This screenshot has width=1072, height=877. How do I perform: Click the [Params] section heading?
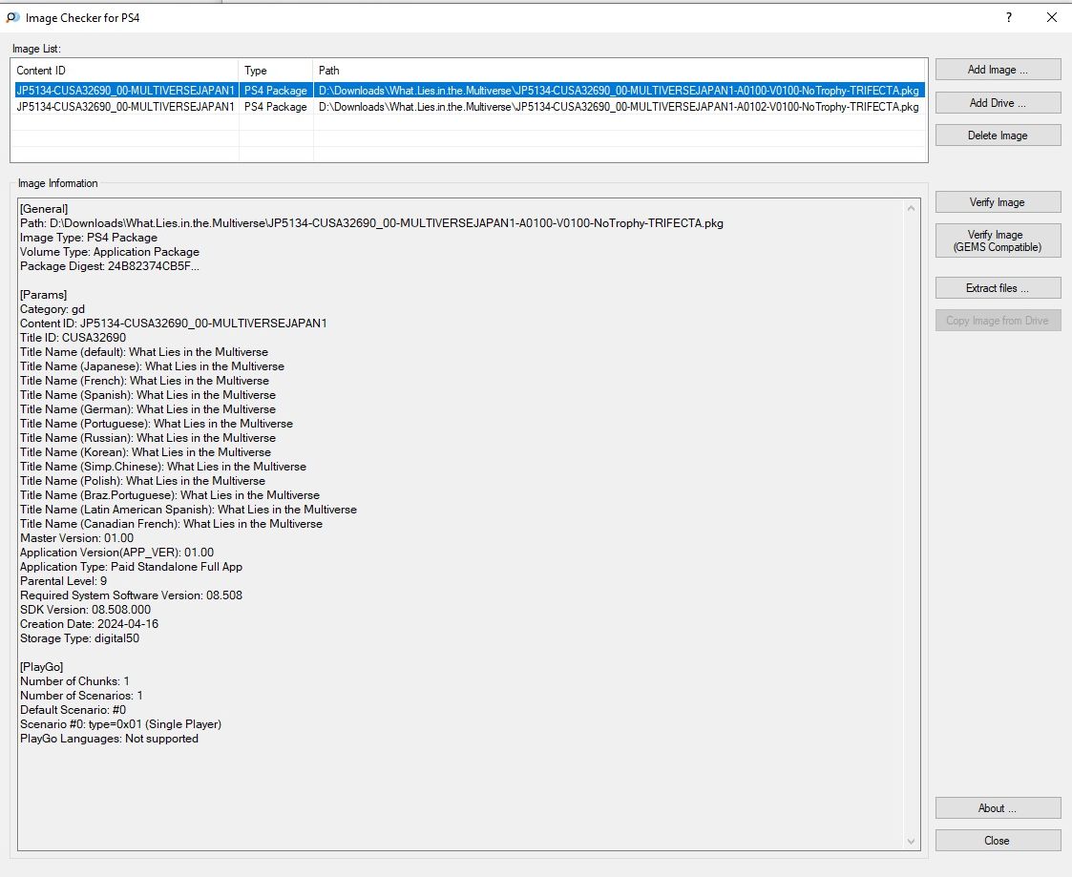[44, 295]
